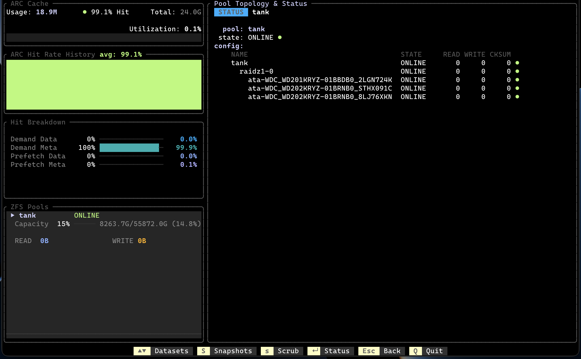Select disk ata-WDC_WD202KRYZ-01BRNB0_8LJ76XKN
This screenshot has width=581, height=359.
point(320,97)
